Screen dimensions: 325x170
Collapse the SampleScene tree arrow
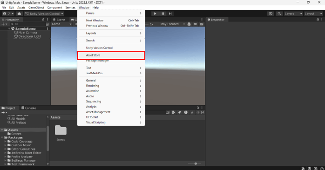[x=9, y=28]
